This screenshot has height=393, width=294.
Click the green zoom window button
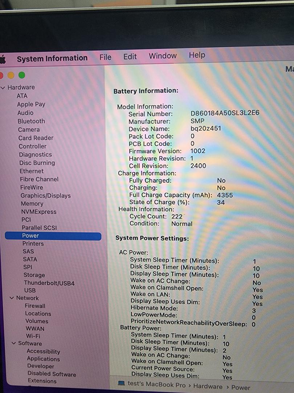click(x=22, y=75)
